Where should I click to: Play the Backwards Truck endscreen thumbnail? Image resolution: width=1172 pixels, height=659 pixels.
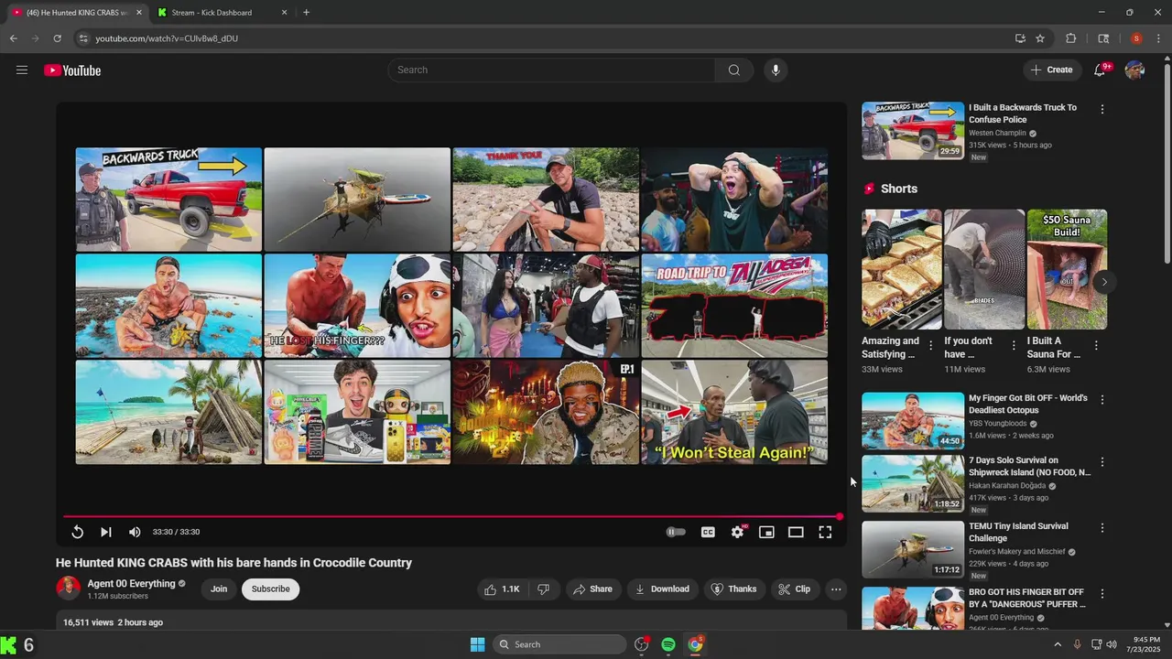pos(168,199)
